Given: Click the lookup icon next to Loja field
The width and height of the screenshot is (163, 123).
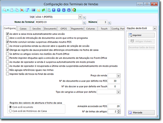Looking at the screenshot, I should coord(84,18).
